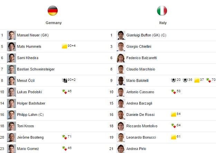
Task: Click Jérôme Boateng's substitution icon
Action: coord(65,137)
